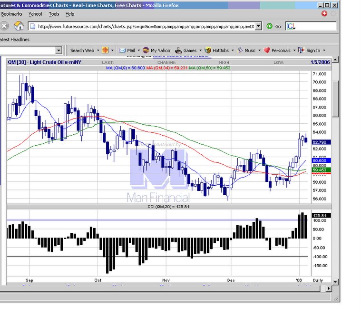The width and height of the screenshot is (361, 309).
Task: Click the horizontal scroll right arrow
Action: [329, 288]
